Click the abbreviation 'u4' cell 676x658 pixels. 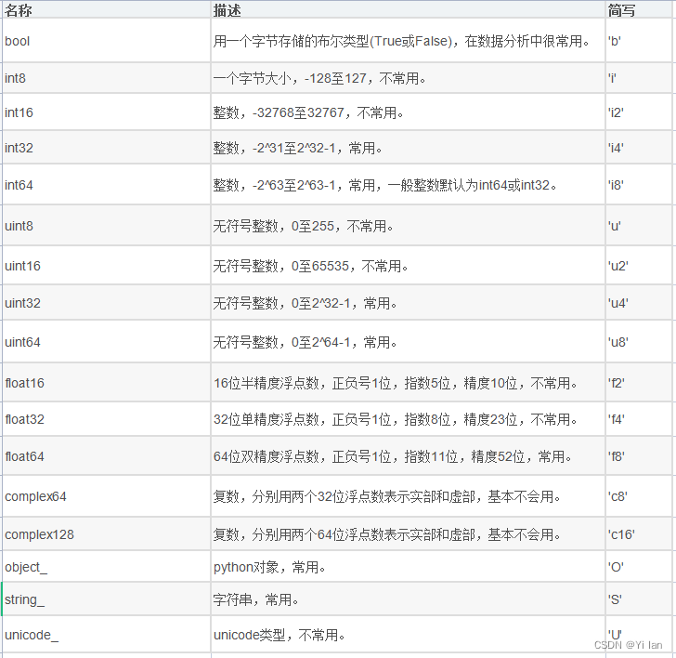coord(639,302)
